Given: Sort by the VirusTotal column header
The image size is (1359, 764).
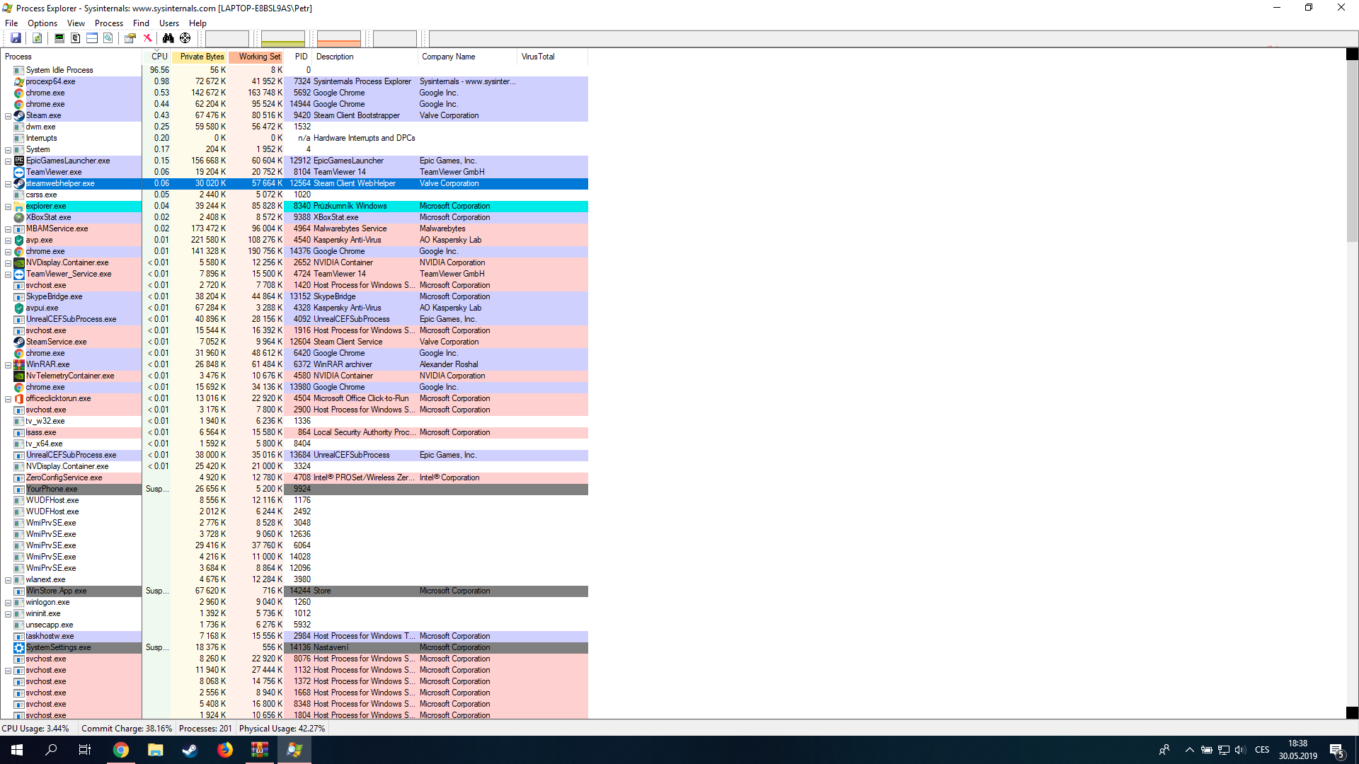Looking at the screenshot, I should click(x=553, y=57).
